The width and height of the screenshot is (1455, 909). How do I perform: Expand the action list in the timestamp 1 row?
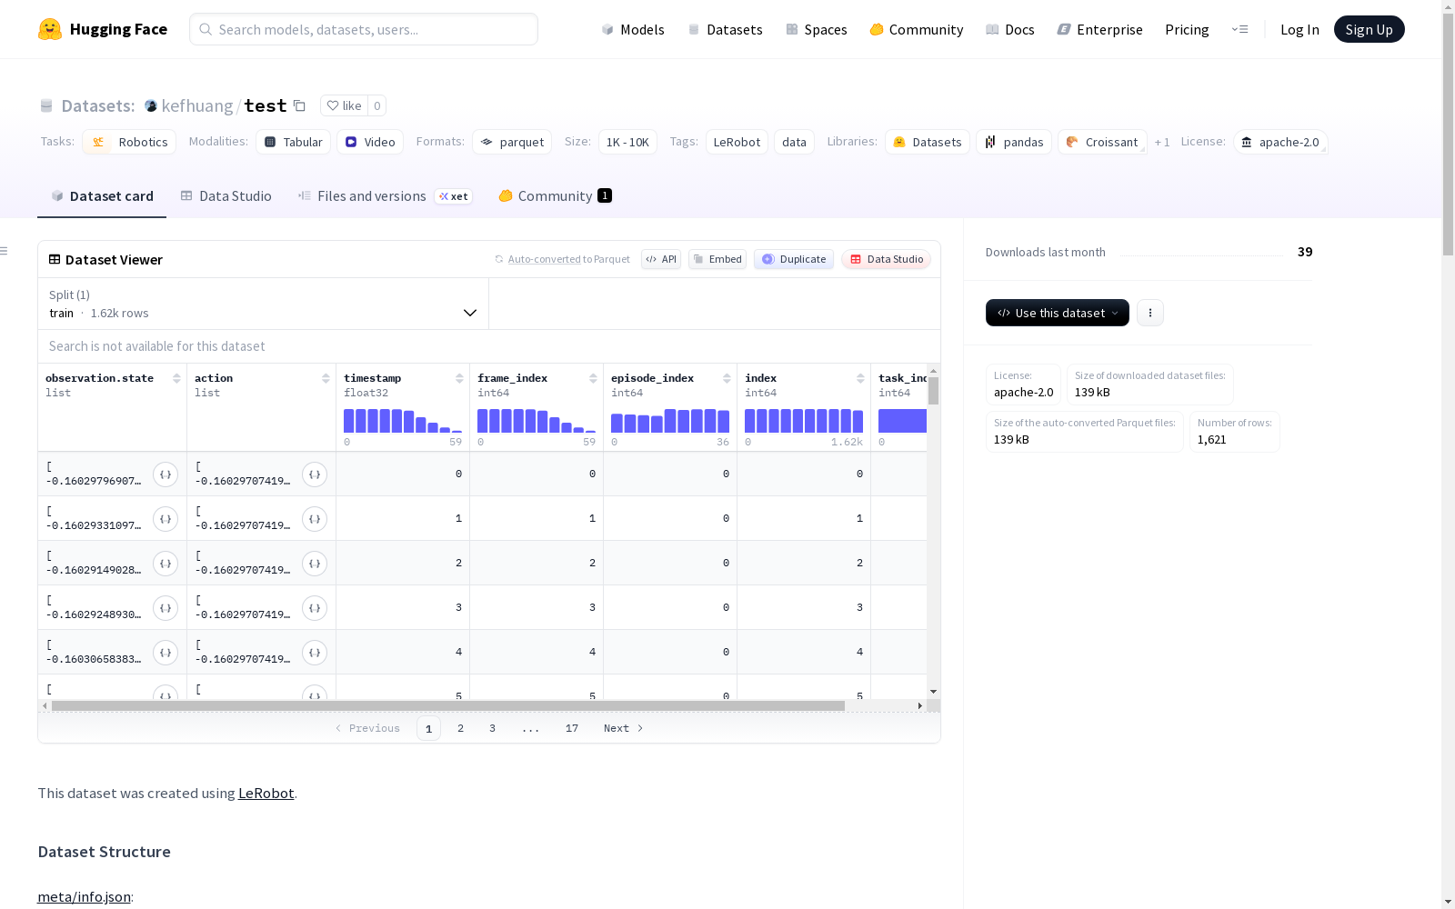tap(315, 519)
